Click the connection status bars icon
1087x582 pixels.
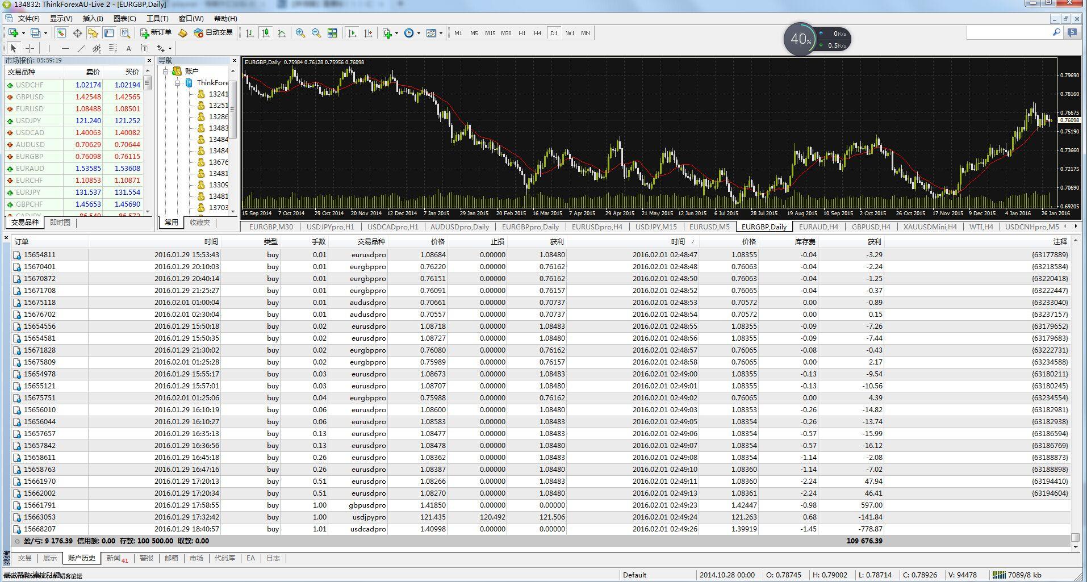click(x=998, y=575)
